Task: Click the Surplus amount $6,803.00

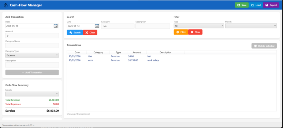Action: [53, 111]
